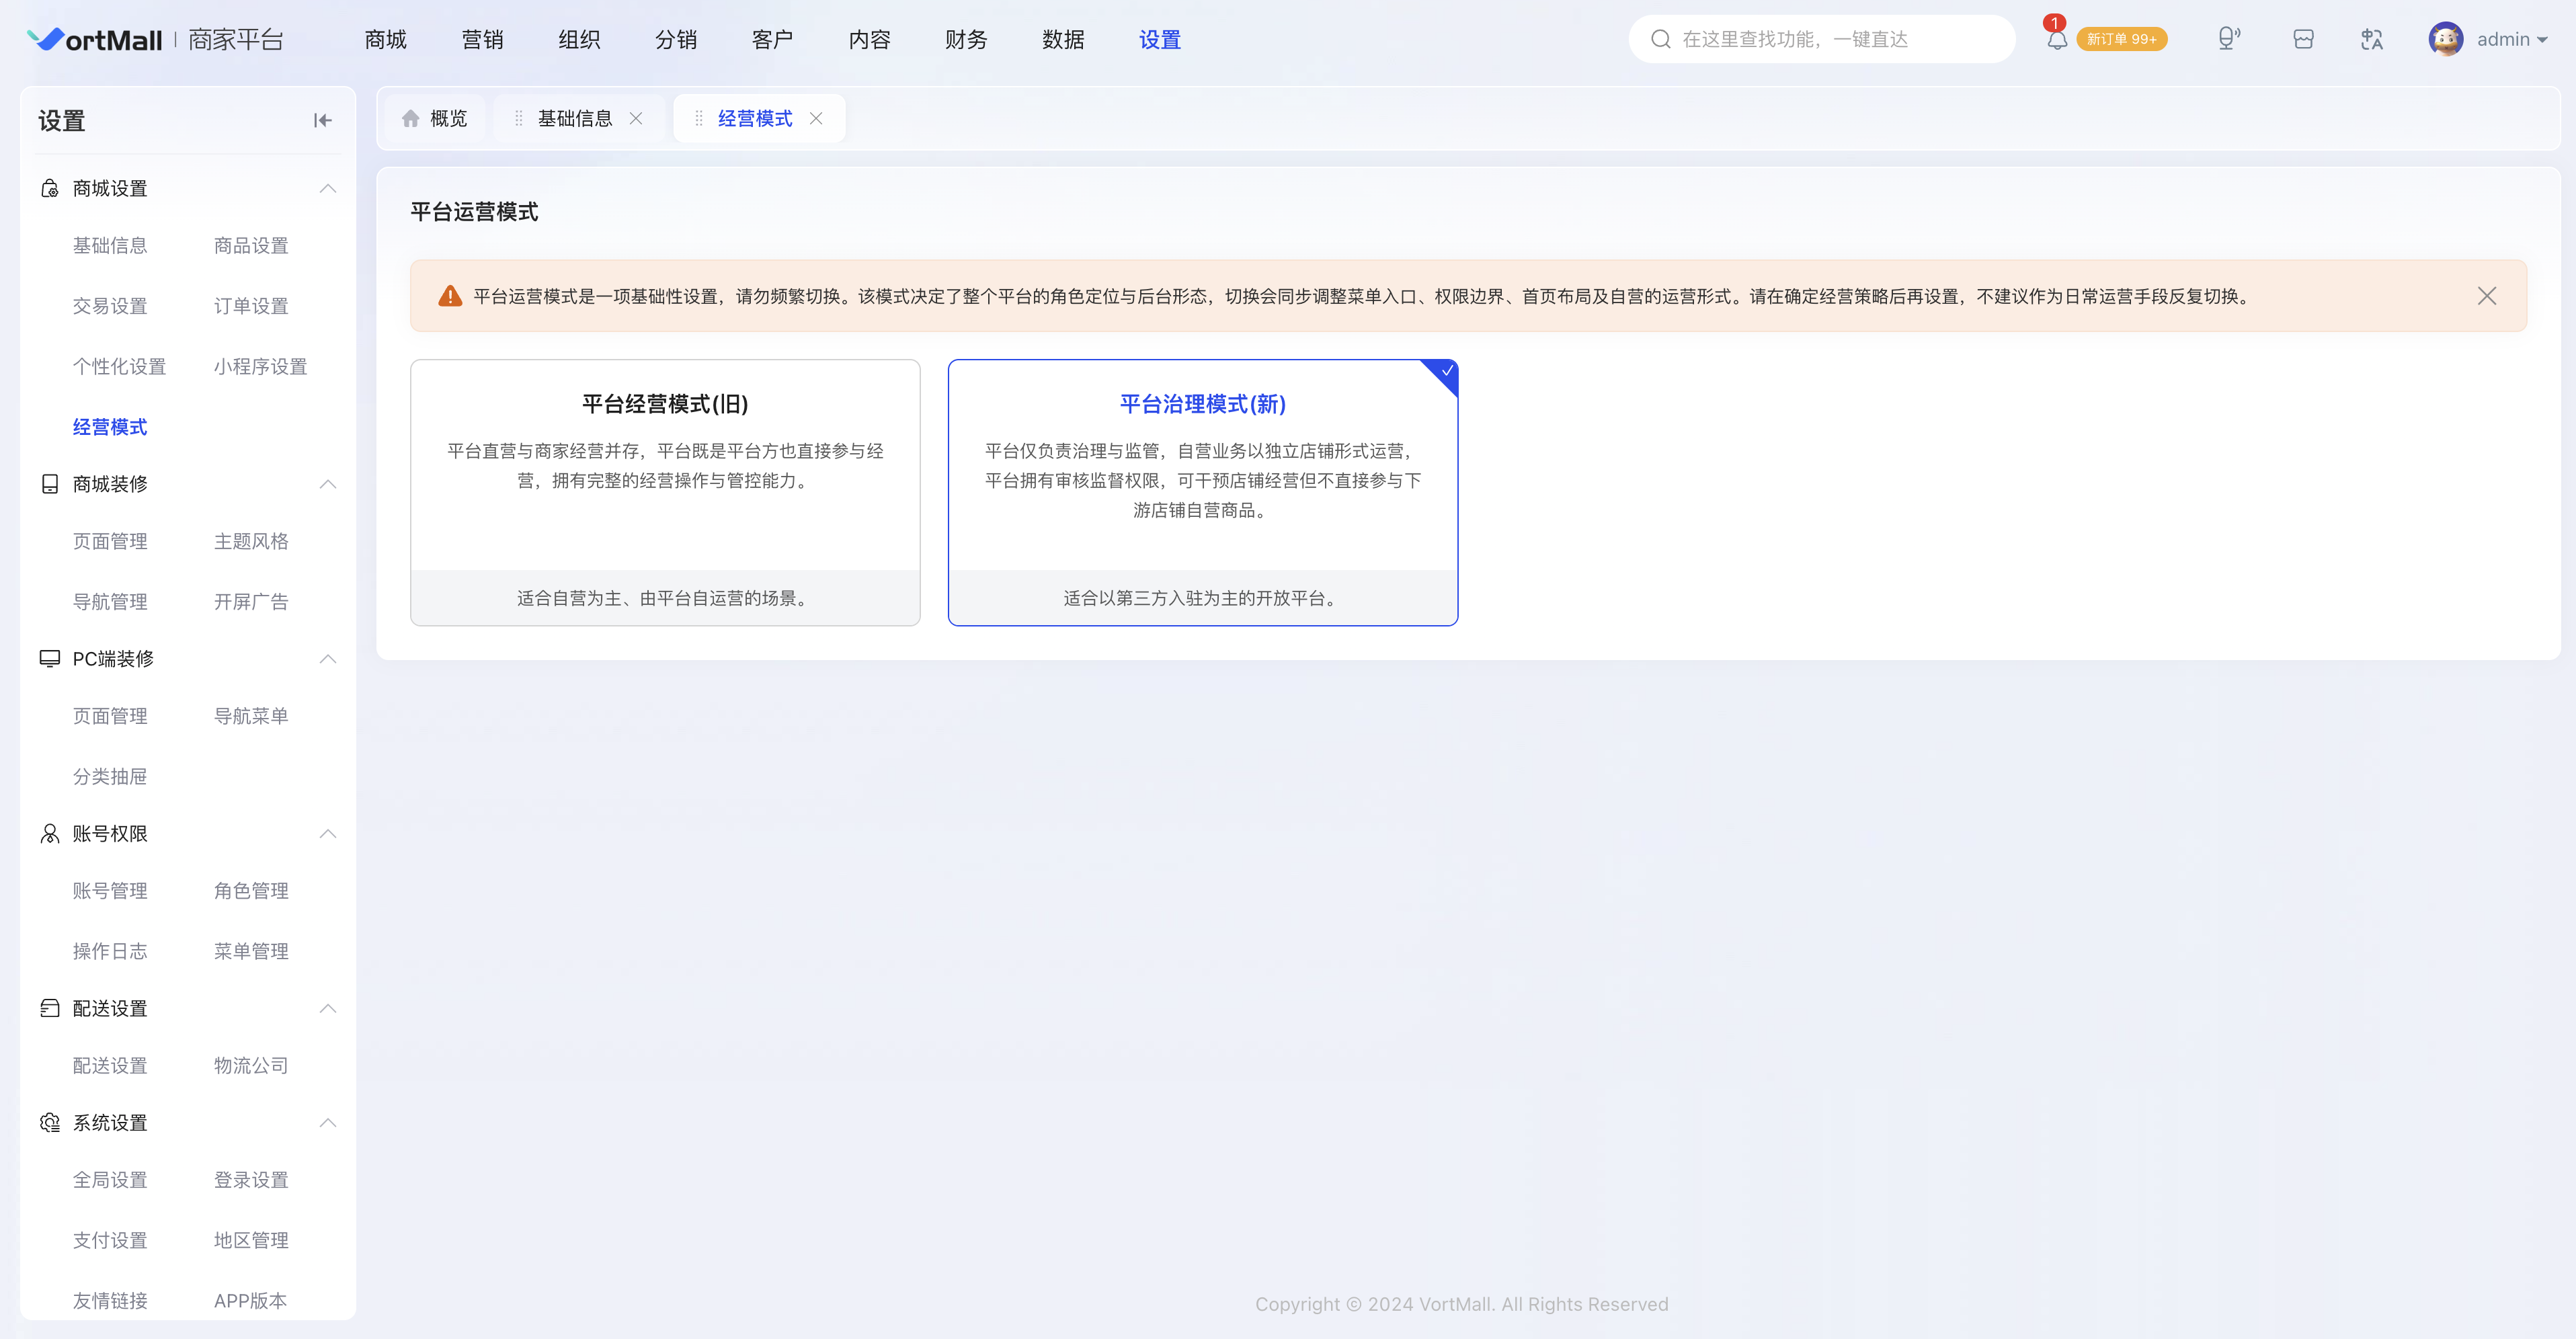2576x1339 pixels.
Task: Go to 开屏广告 in sidebar
Action: [x=251, y=602]
